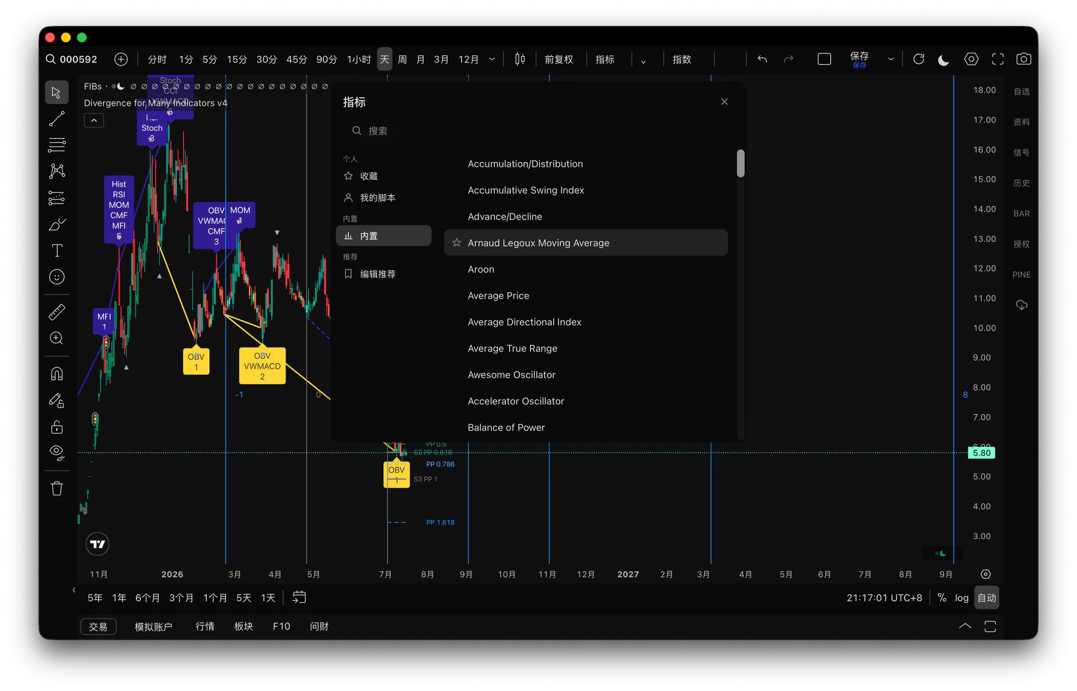1077x691 pixels.
Task: Open the 自选 watchlist sidebar panel
Action: tap(1021, 91)
